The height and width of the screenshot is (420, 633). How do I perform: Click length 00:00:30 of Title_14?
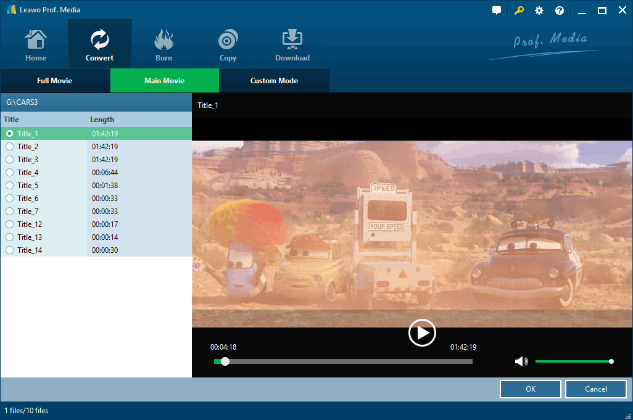104,250
